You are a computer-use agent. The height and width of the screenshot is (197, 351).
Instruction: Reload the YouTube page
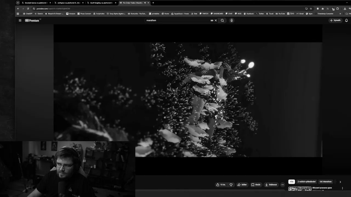coord(28,8)
